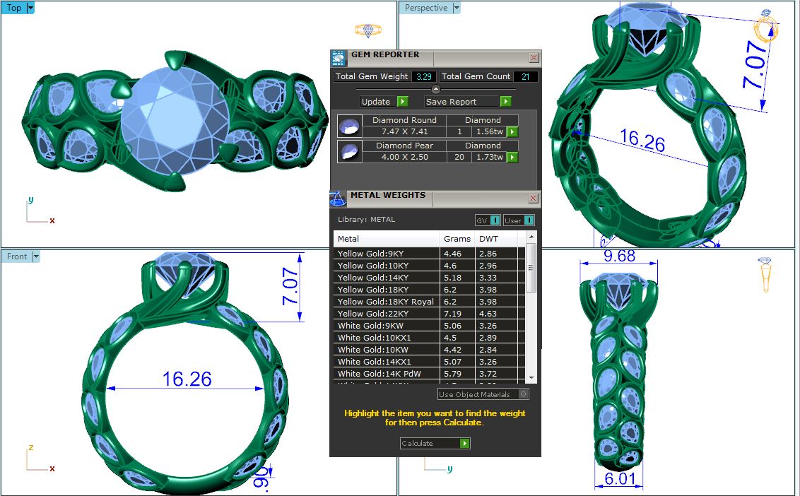The width and height of the screenshot is (800, 496).
Task: Open the Perspective viewport dropdown arrow
Action: (457, 8)
